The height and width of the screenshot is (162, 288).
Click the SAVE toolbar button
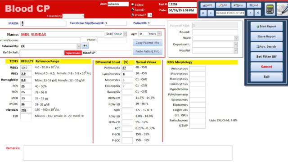[x=207, y=5]
